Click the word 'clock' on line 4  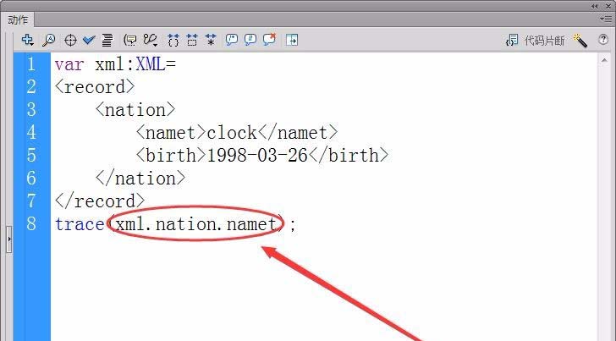(x=231, y=132)
